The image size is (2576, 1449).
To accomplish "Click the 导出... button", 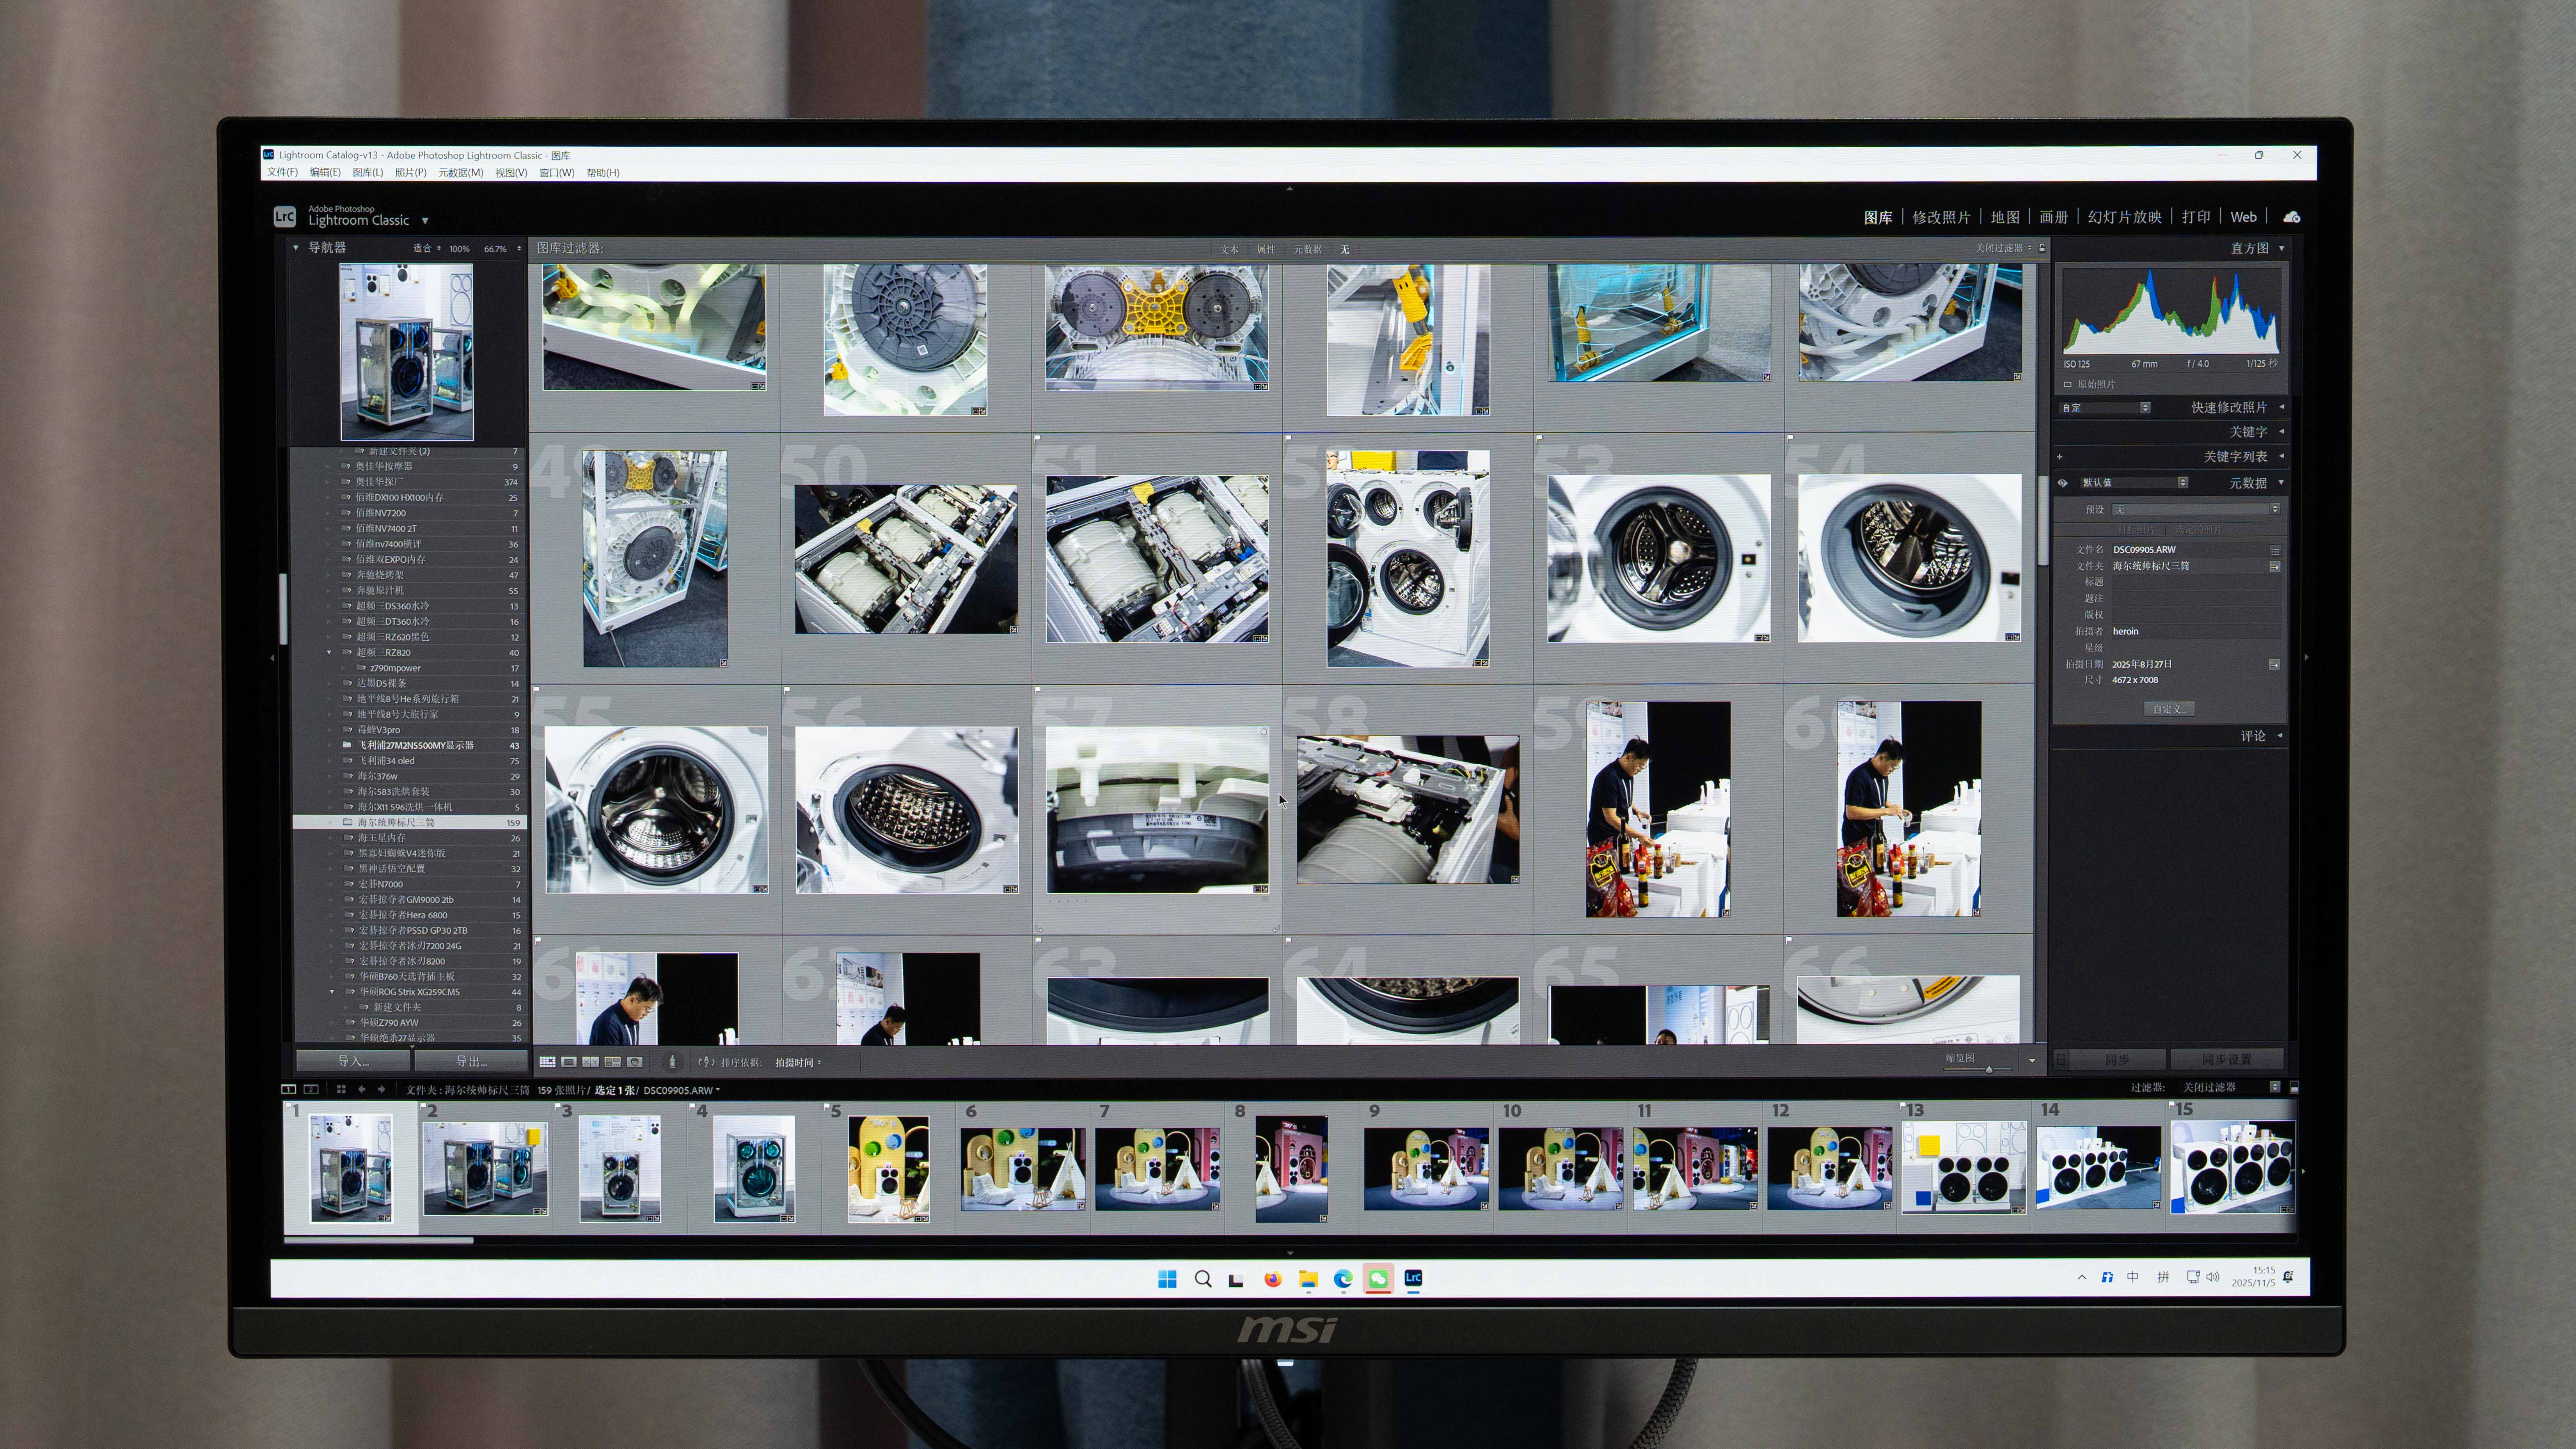I will coord(470,1061).
